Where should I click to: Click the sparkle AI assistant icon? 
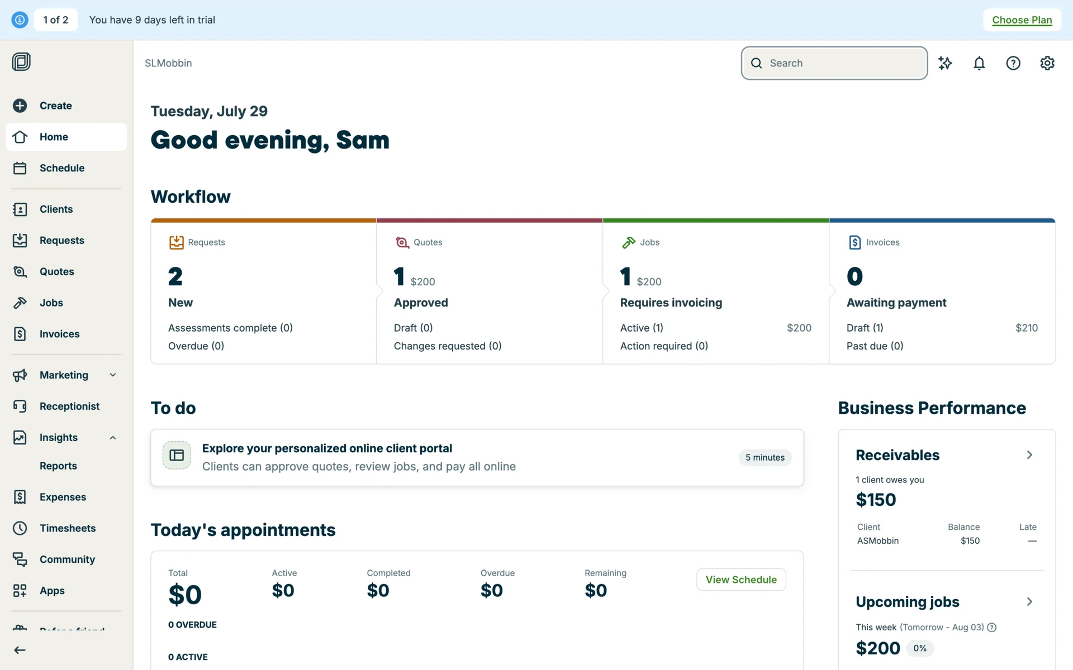coord(945,63)
